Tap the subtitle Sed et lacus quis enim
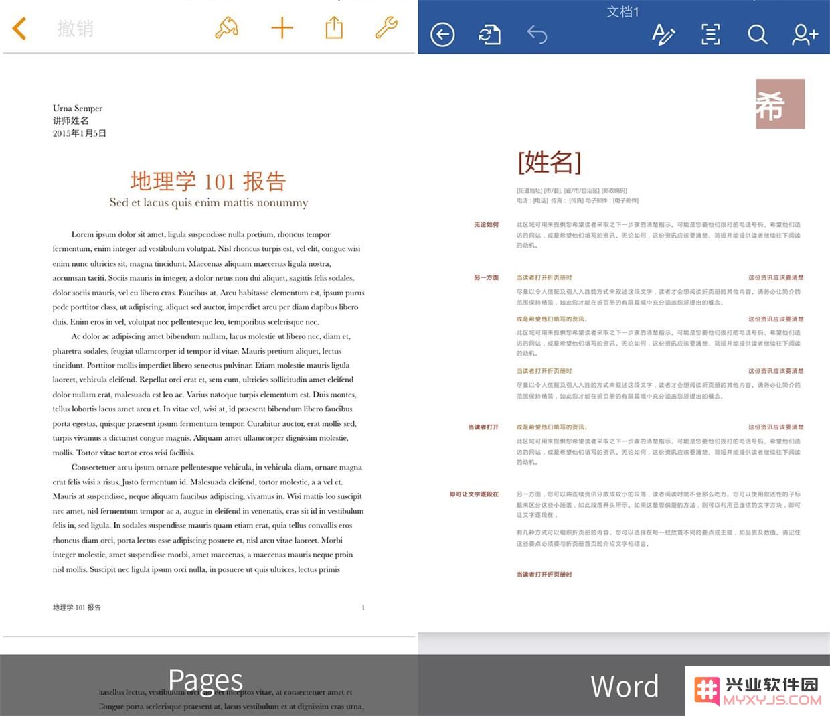830x716 pixels. (x=208, y=202)
